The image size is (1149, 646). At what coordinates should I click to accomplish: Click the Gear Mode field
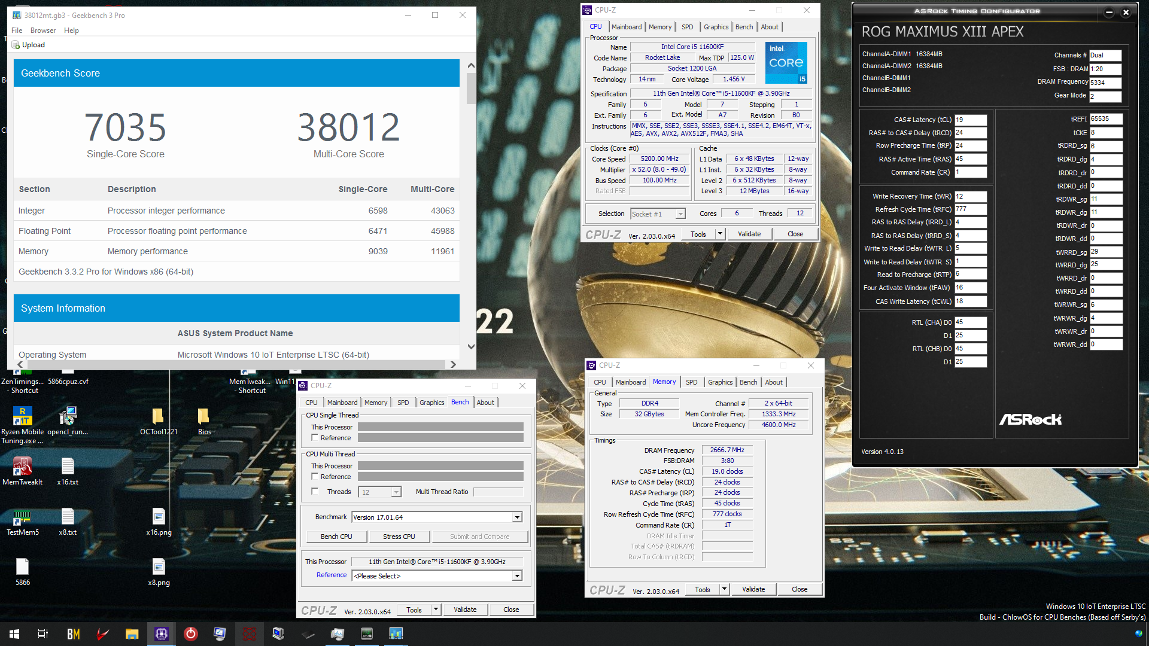pyautogui.click(x=1105, y=96)
